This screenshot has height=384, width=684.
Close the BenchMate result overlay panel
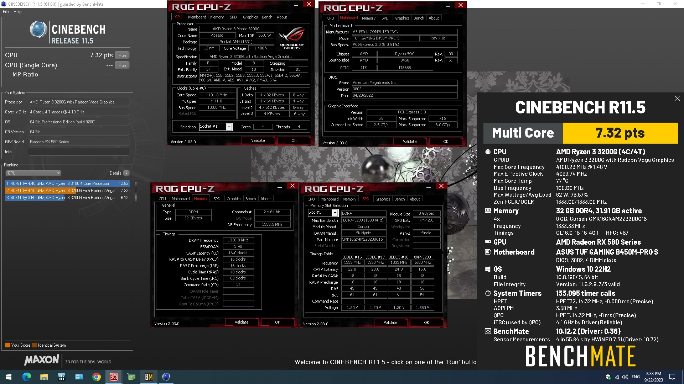point(677,98)
